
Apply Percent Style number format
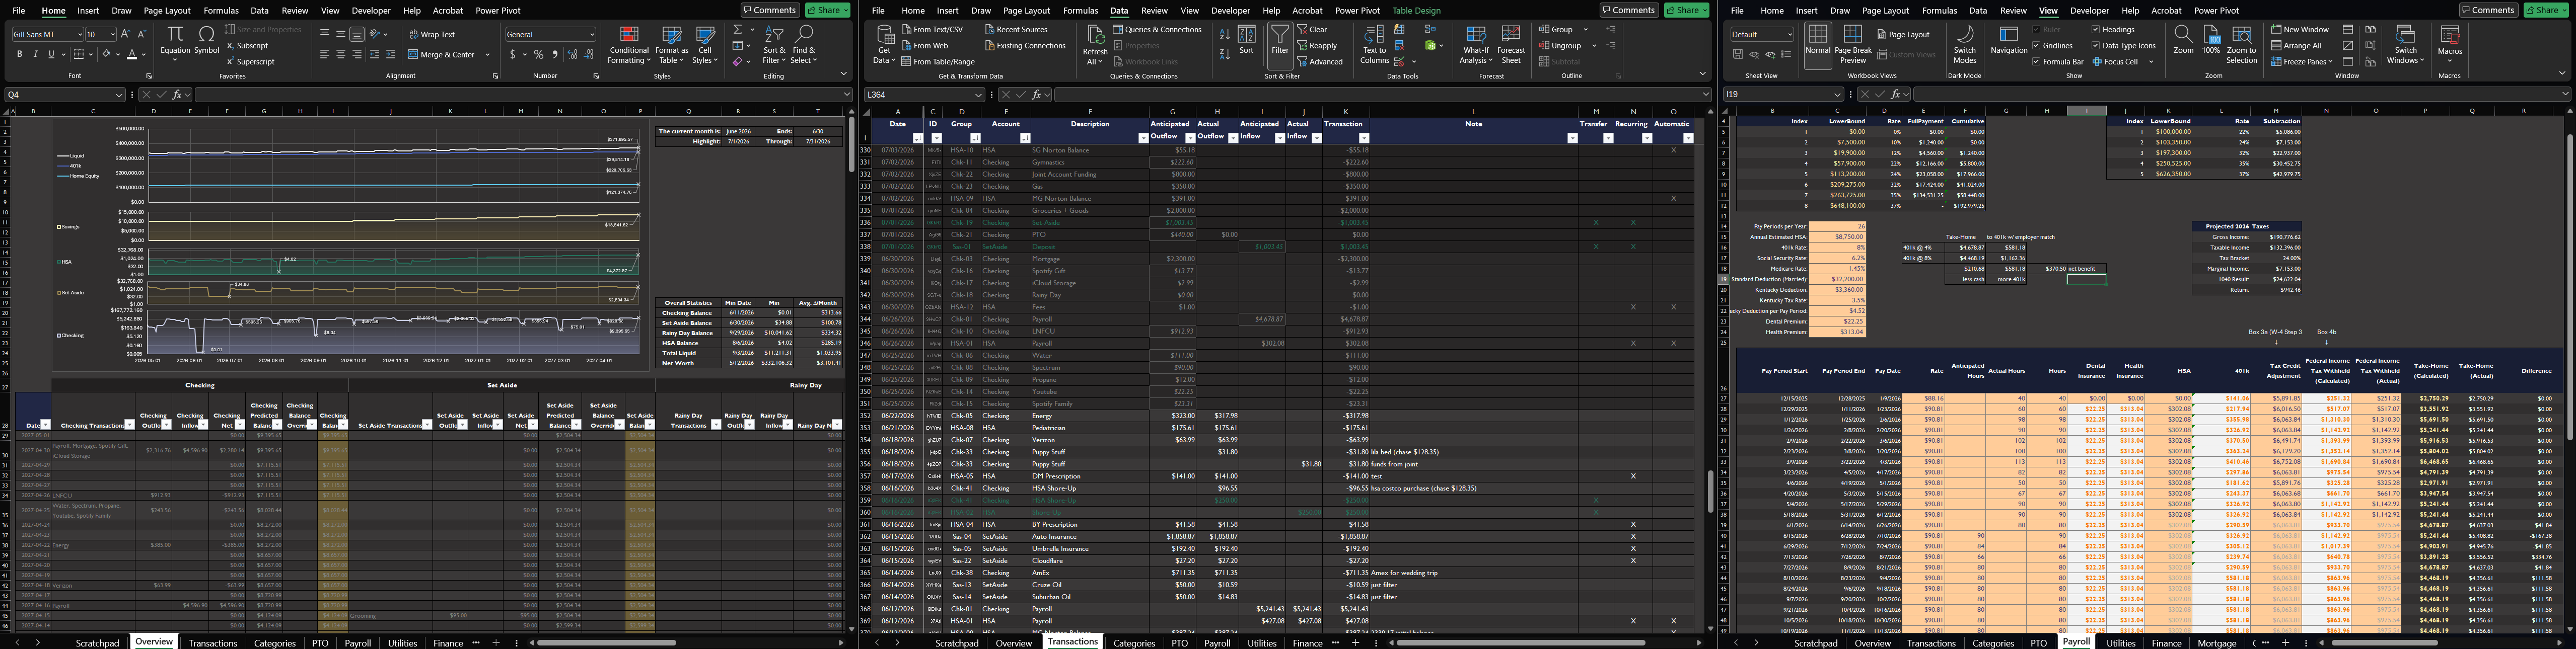click(x=539, y=55)
